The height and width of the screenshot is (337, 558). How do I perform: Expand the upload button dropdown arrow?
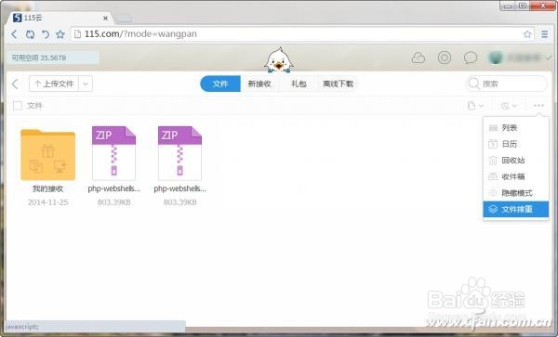point(86,84)
